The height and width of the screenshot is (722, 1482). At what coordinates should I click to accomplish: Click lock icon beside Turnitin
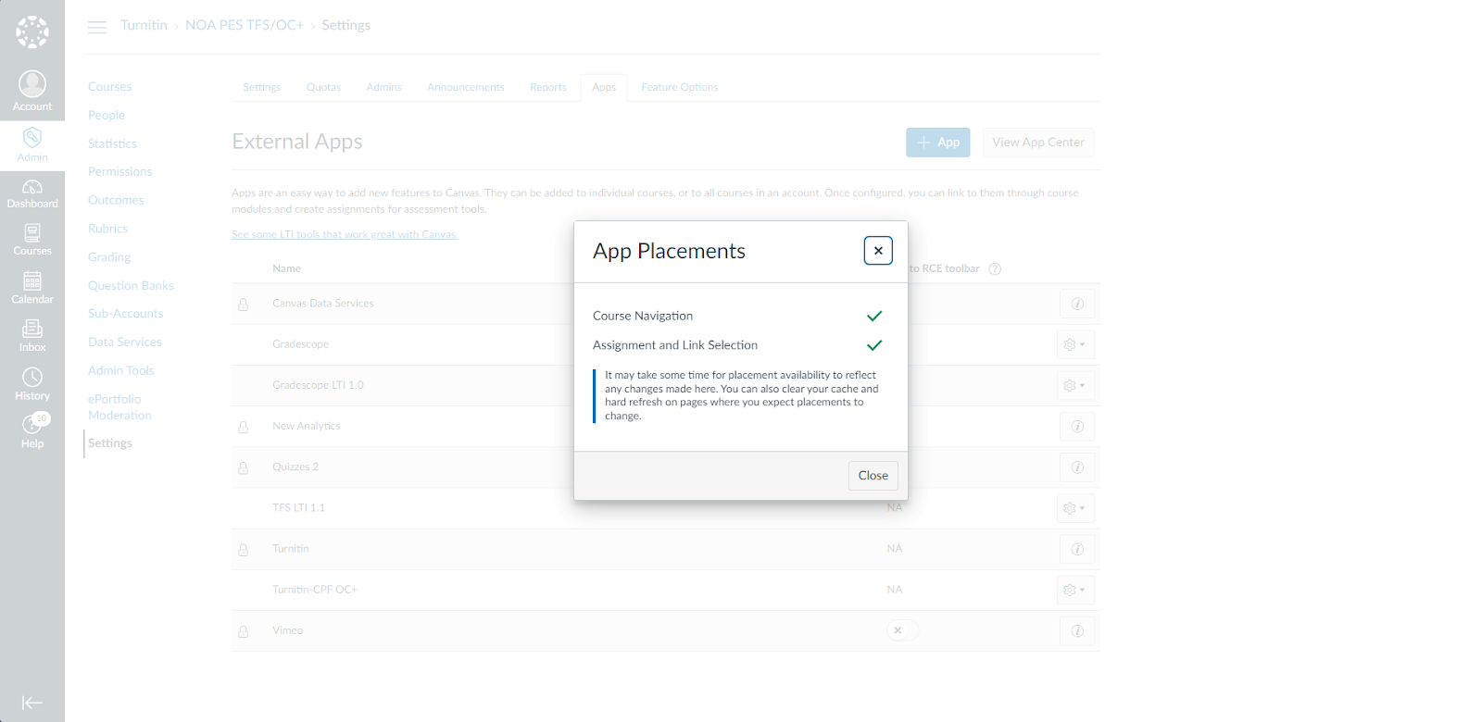(x=244, y=549)
